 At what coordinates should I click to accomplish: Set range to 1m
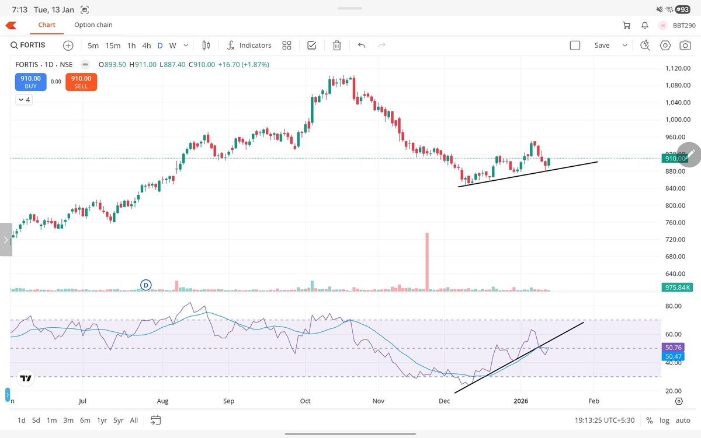tap(52, 420)
